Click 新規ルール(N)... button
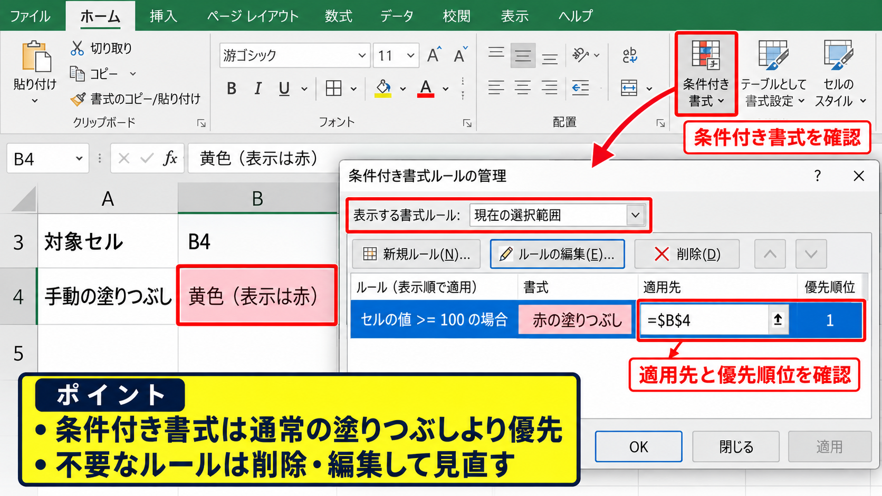The height and width of the screenshot is (496, 882). click(416, 254)
